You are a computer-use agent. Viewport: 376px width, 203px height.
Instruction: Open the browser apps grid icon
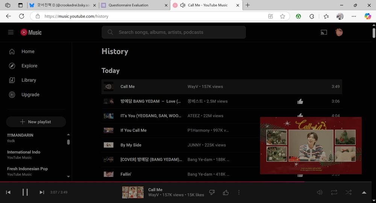(x=270, y=16)
